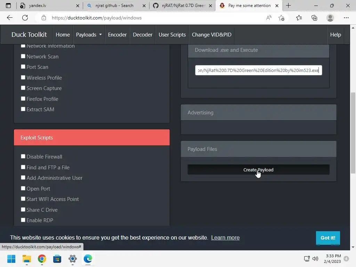Select the Extract SAM checkbox
This screenshot has height=267, width=356.
(x=23, y=109)
